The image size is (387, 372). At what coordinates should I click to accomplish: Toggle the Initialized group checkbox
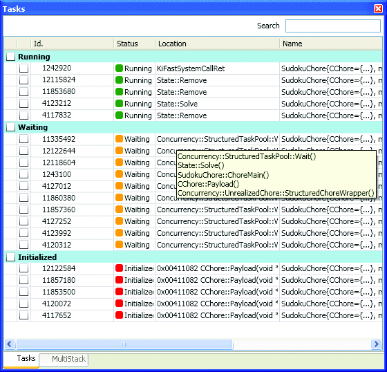click(x=10, y=257)
